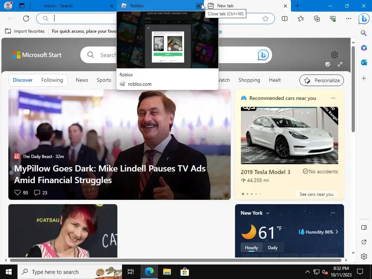Screen dimensions: 372x279
Task: Toggle the sidebar panel layout icon
Action: coord(364,227)
